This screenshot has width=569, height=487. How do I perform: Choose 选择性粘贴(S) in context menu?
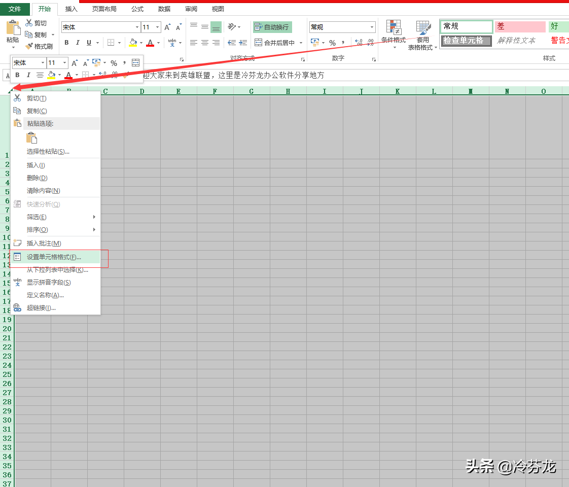pos(55,152)
